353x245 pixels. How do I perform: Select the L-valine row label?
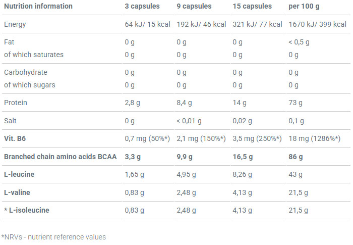coord(17,192)
